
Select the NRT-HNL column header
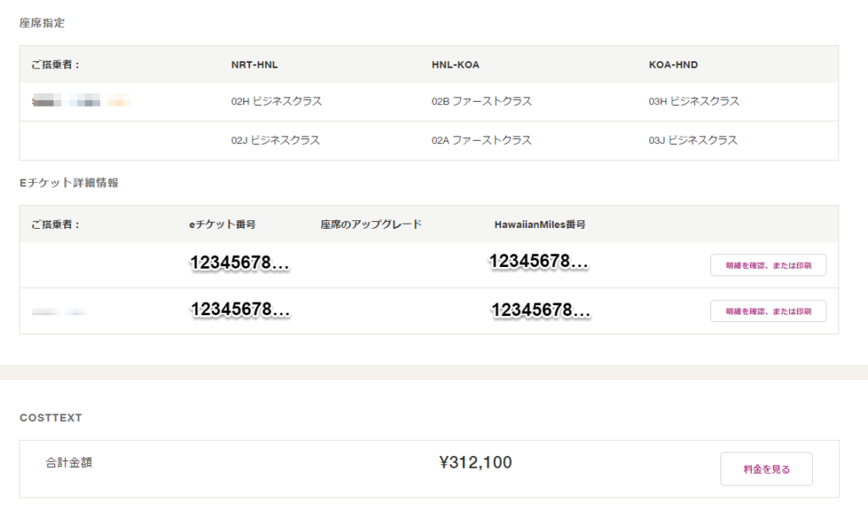point(254,64)
